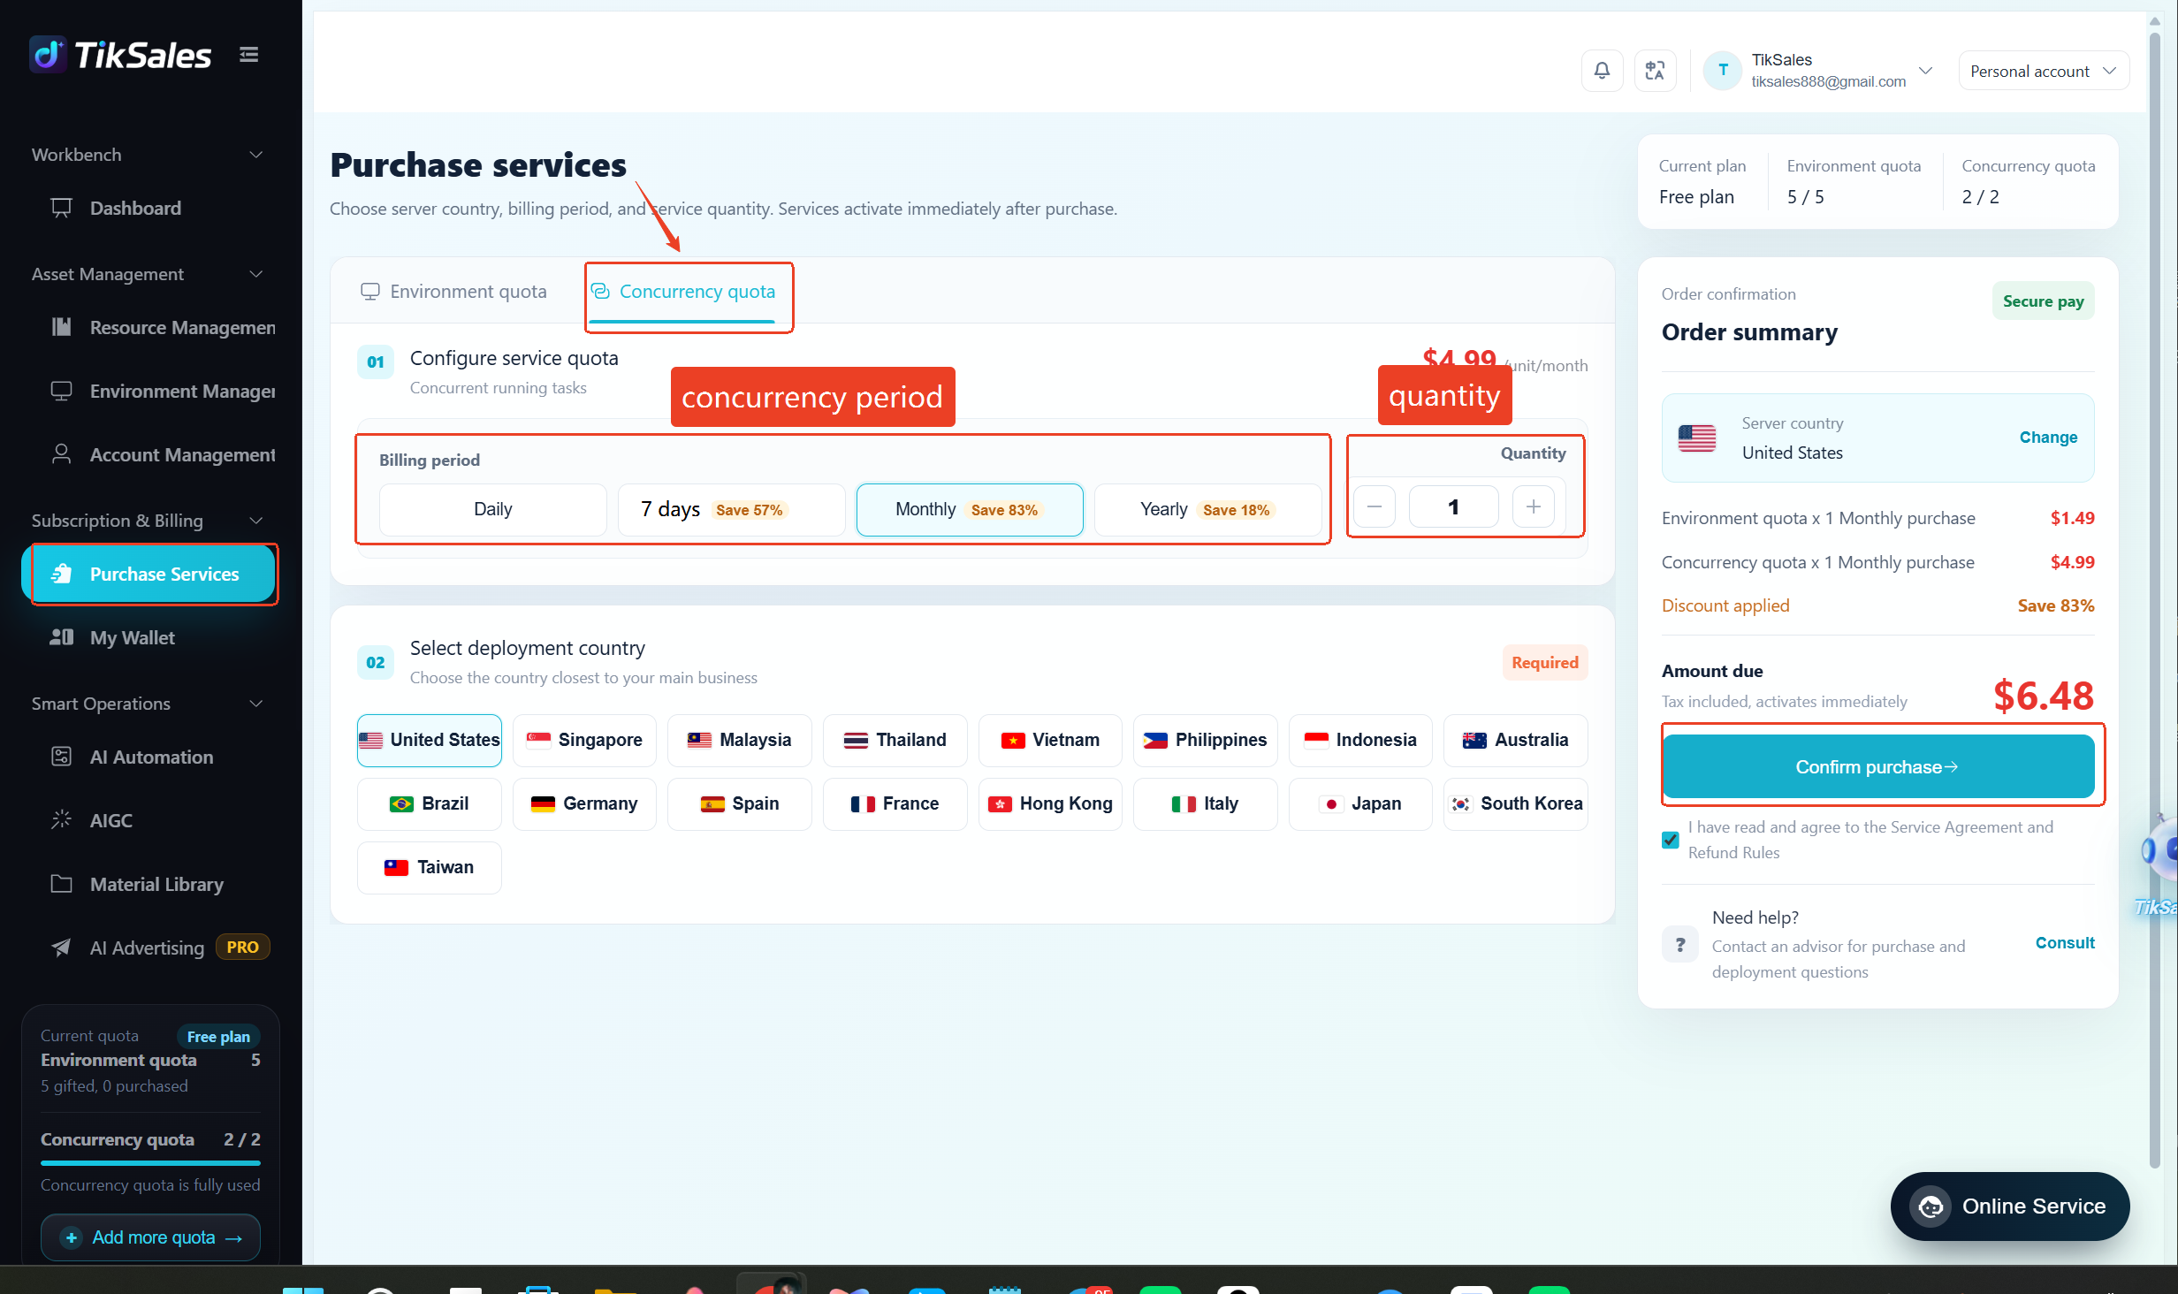Increase quantity with plus button
Viewport: 2178px width, 1294px height.
[x=1534, y=506]
